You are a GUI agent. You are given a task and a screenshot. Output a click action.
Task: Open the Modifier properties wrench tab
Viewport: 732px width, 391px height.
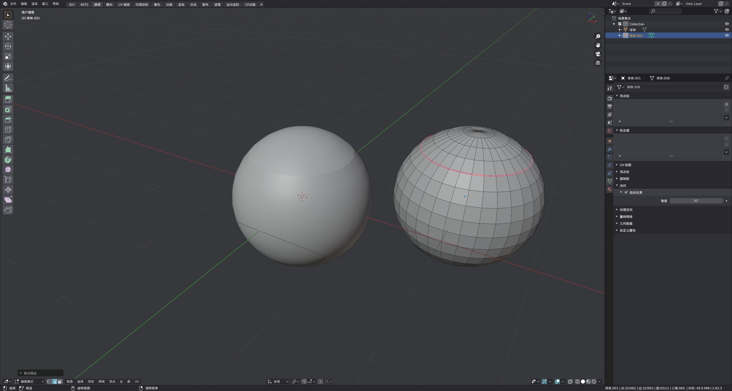coord(609,149)
